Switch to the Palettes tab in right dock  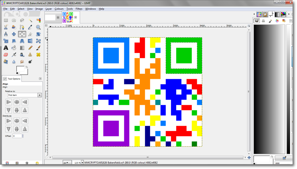[x=283, y=14]
